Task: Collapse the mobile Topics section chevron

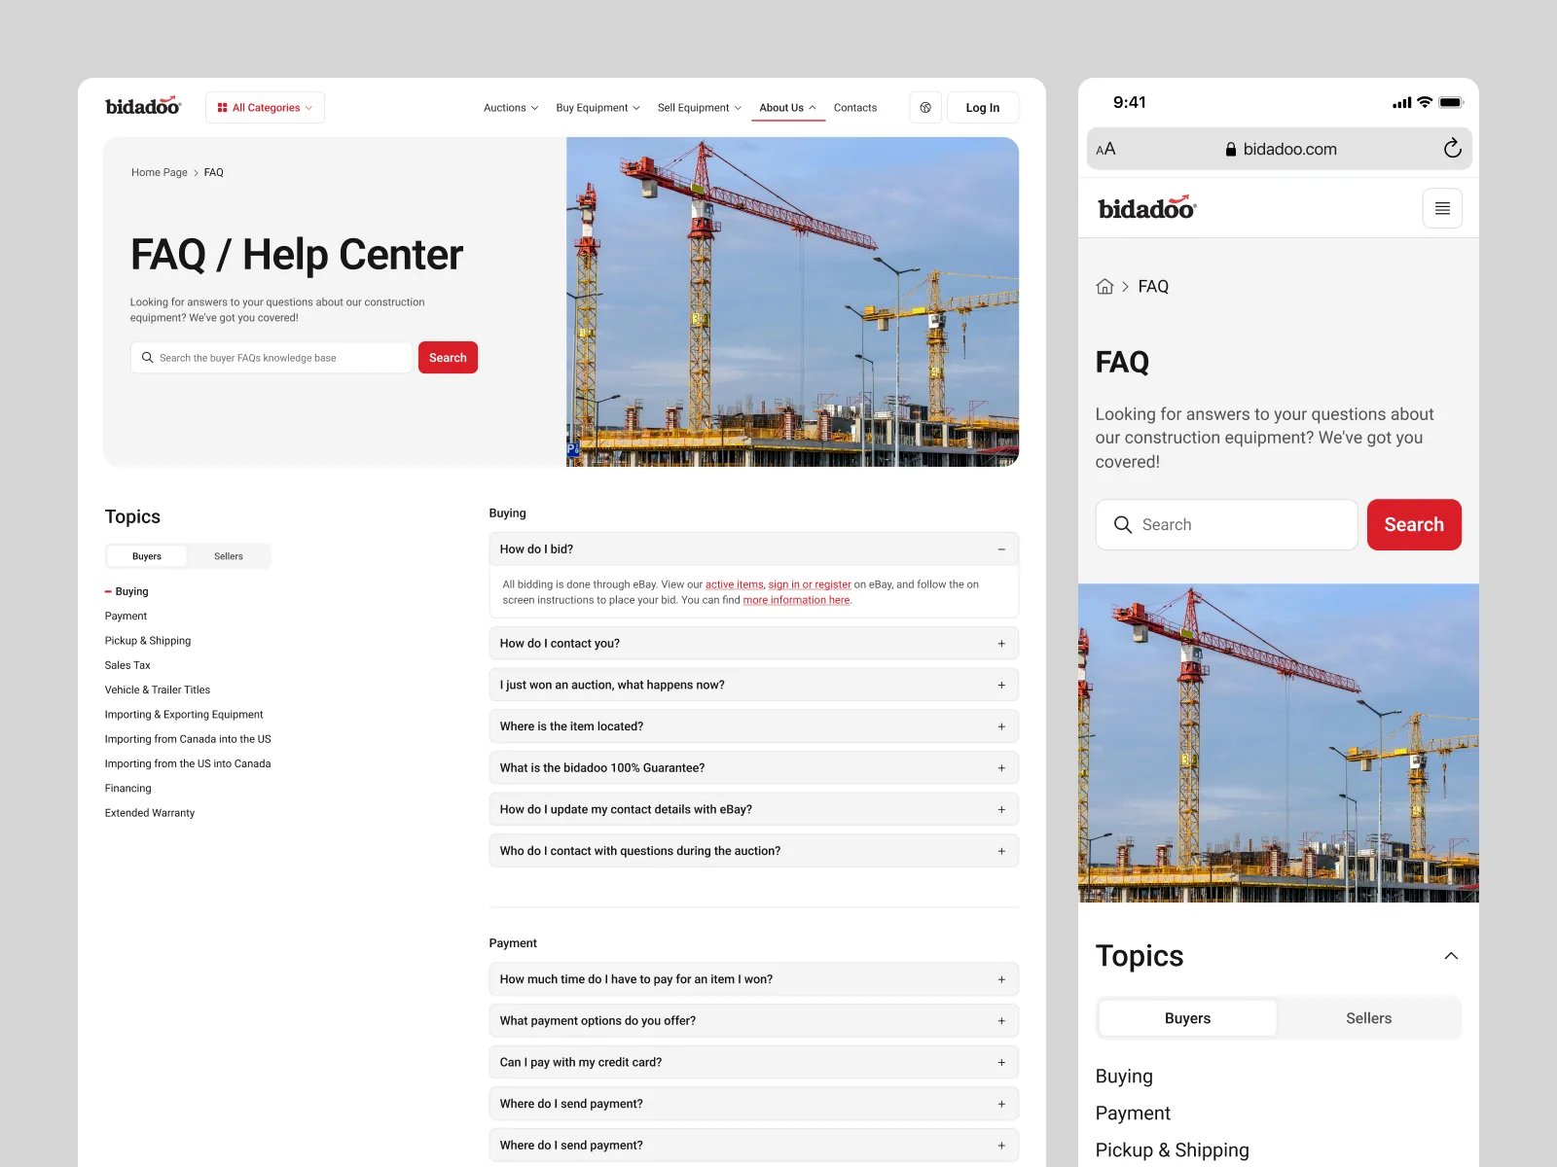Action: (1451, 956)
